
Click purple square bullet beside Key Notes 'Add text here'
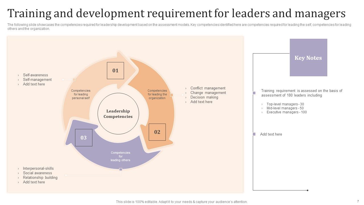click(x=254, y=134)
